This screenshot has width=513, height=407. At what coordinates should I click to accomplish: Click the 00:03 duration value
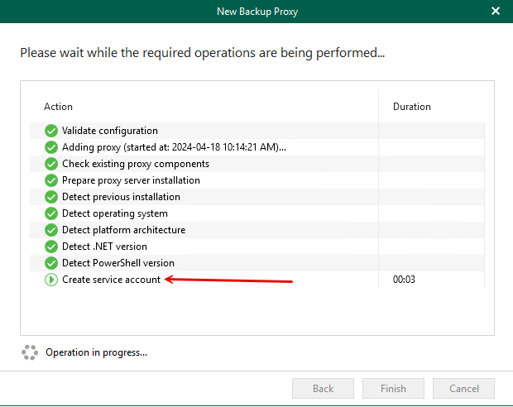tap(404, 280)
